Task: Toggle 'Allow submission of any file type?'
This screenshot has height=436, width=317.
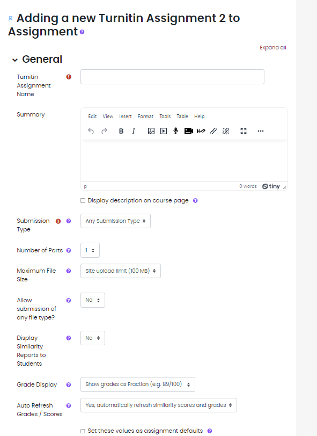Action: pos(92,300)
